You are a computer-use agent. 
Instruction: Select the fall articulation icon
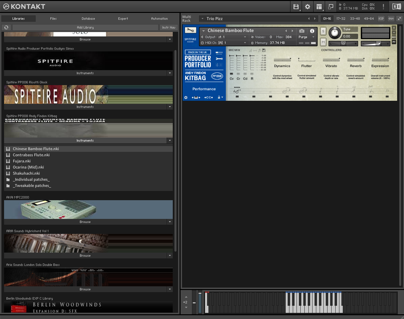coord(371,90)
